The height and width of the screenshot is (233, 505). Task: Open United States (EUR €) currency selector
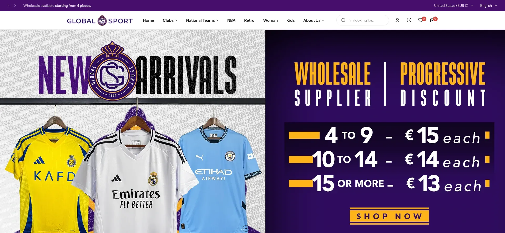click(x=454, y=6)
